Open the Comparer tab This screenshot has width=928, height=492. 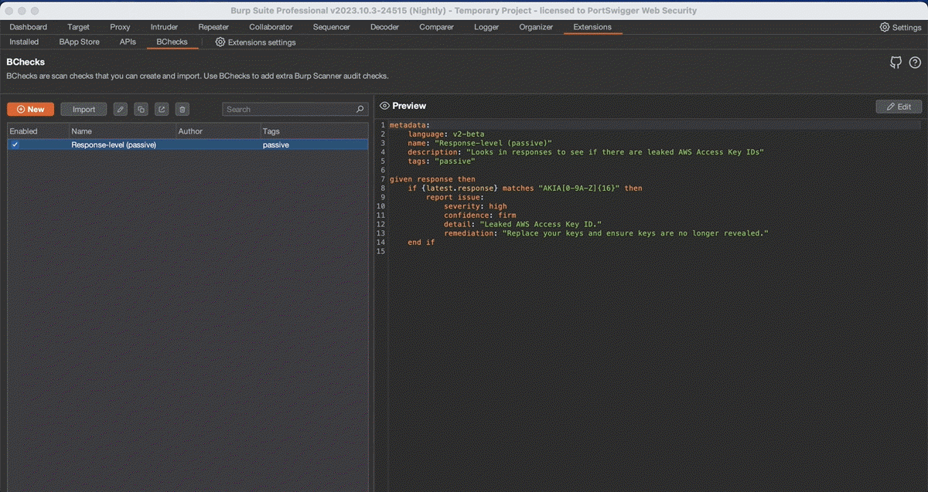coord(436,27)
